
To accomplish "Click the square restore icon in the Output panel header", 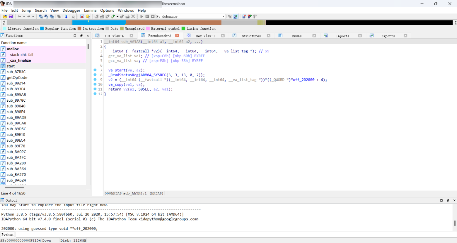I will (441, 200).
